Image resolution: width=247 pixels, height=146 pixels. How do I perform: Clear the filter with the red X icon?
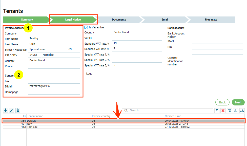(x=223, y=111)
